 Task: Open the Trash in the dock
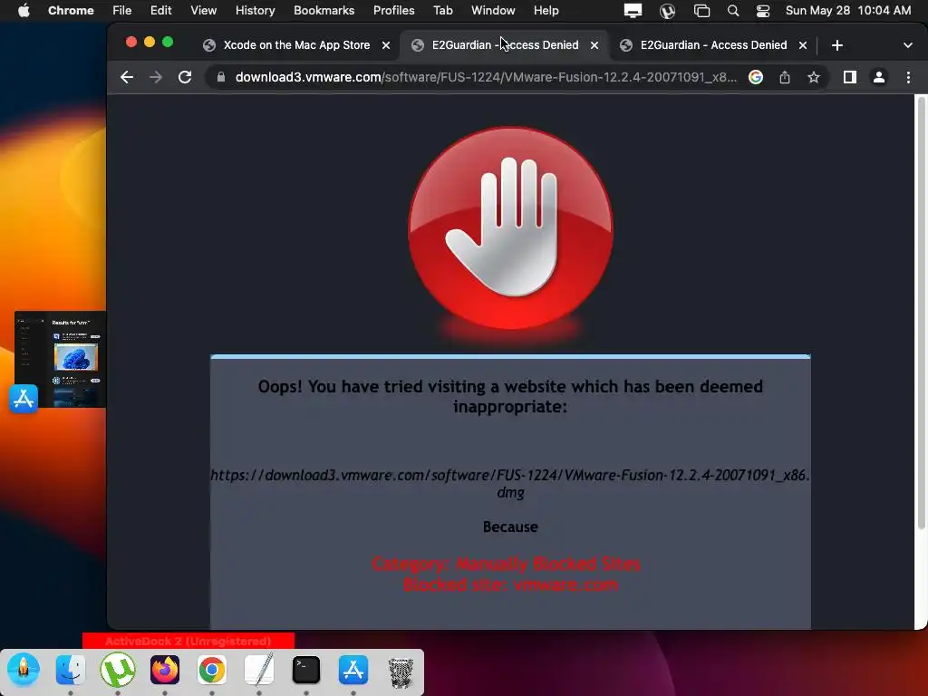401,672
